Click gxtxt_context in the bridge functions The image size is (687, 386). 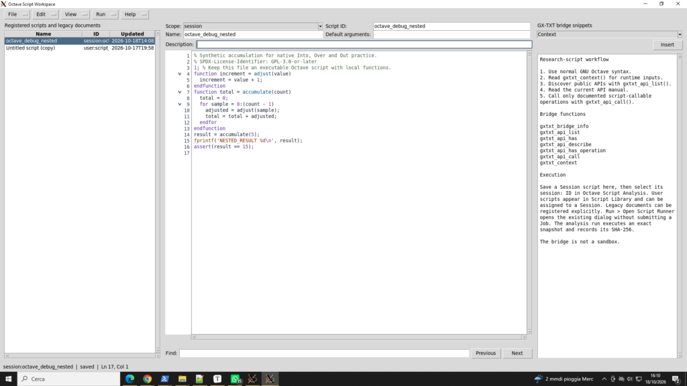(558, 162)
